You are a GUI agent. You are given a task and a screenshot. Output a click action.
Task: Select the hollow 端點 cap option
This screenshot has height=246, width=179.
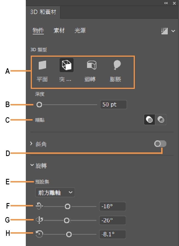point(161,119)
